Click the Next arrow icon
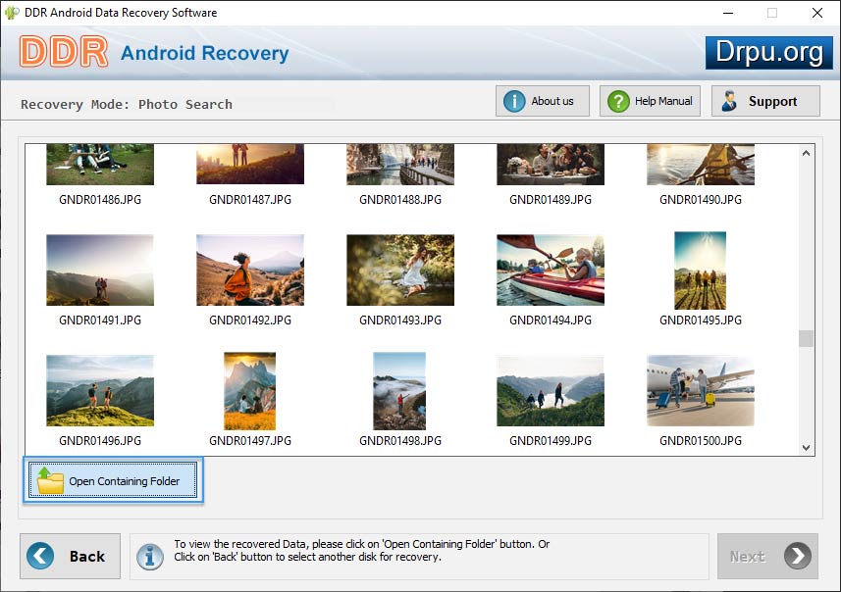Screen dimensions: 841x592 (798, 556)
